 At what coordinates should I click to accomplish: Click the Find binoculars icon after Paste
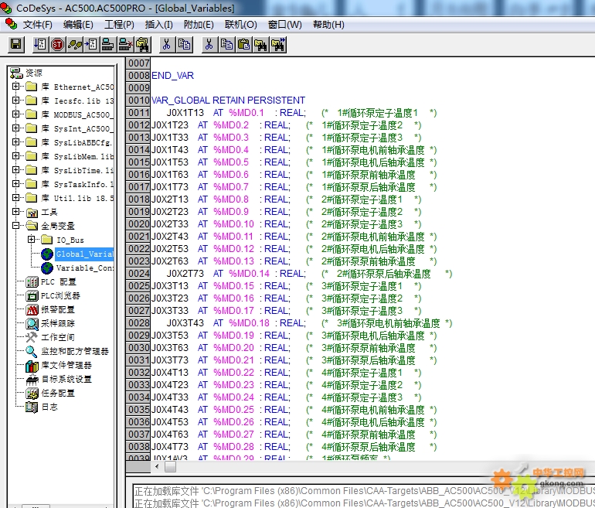click(260, 45)
